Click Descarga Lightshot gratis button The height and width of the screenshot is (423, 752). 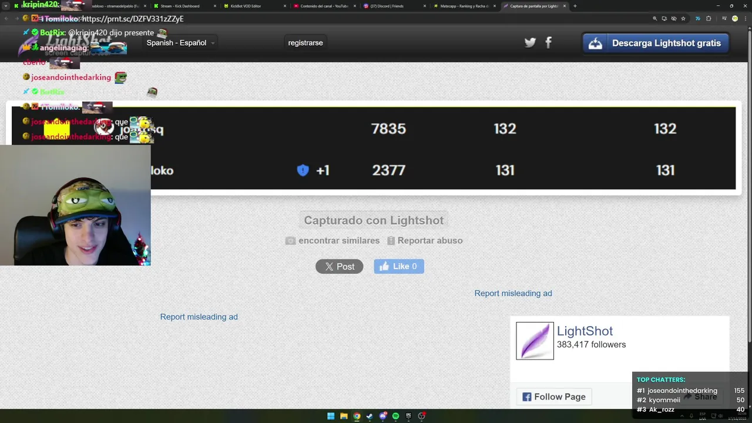click(x=656, y=43)
